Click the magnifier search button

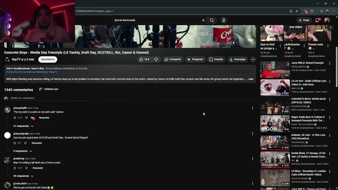(x=212, y=20)
